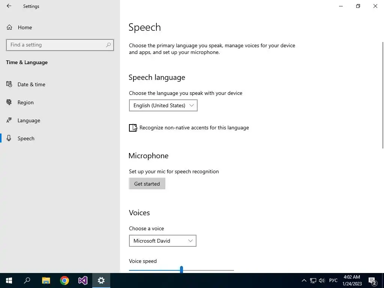Click the "Choose a voice" label
The image size is (384, 288).
click(x=147, y=228)
